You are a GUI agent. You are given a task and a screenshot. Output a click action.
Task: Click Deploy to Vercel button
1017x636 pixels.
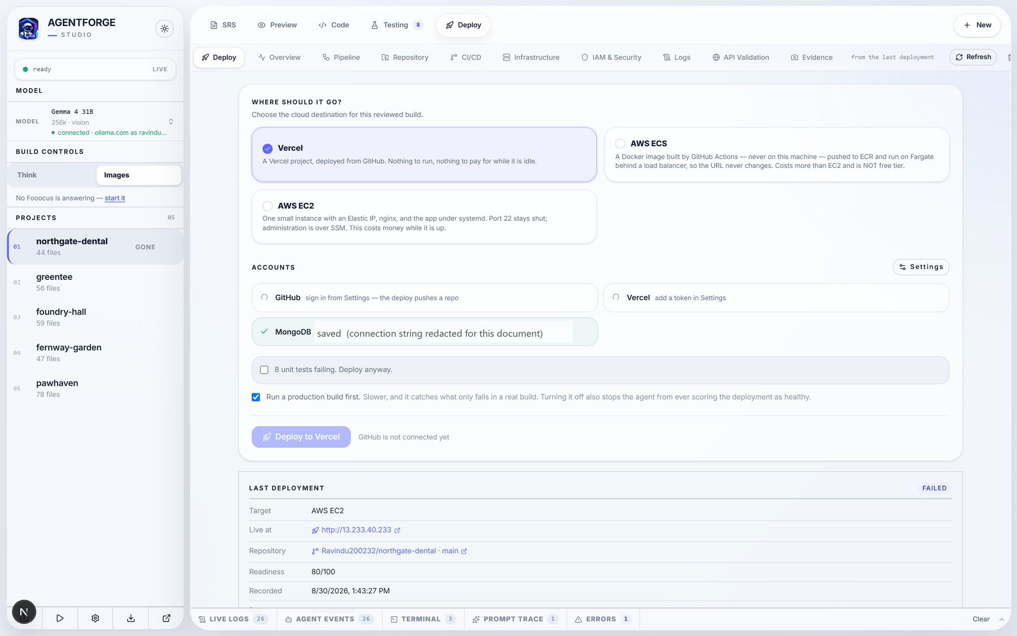point(301,437)
